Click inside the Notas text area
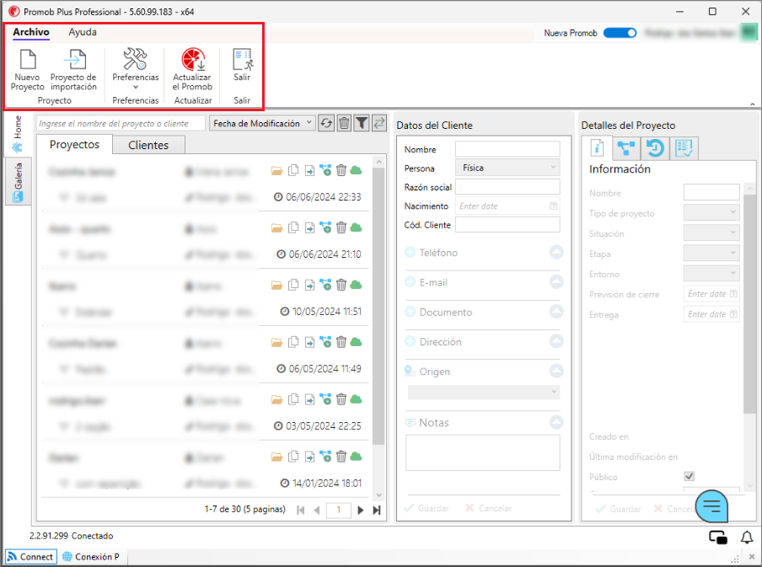 [x=482, y=452]
